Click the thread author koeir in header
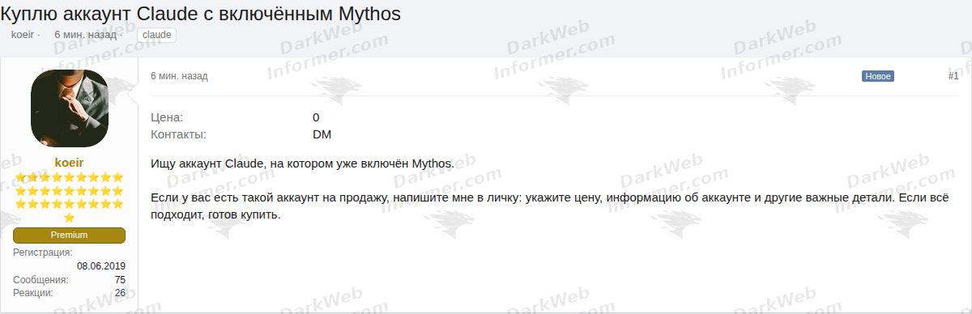 pyautogui.click(x=22, y=35)
